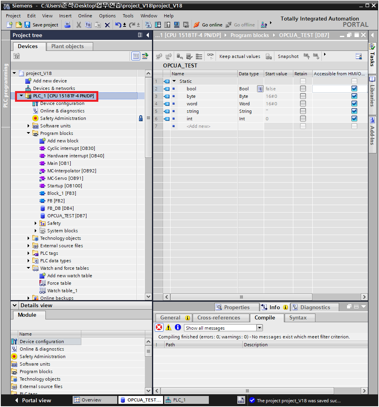Expand the Technology objects folder

(x=28, y=238)
